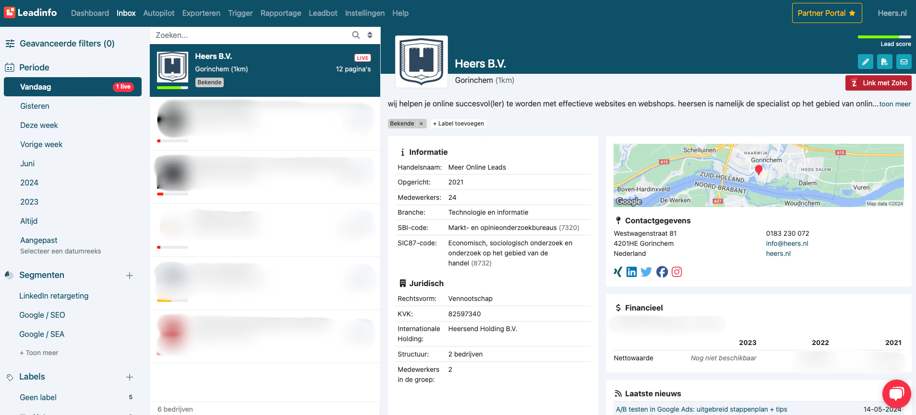Select Heers B.V. in the company list
Screen dimensions: 916x415
click(265, 70)
